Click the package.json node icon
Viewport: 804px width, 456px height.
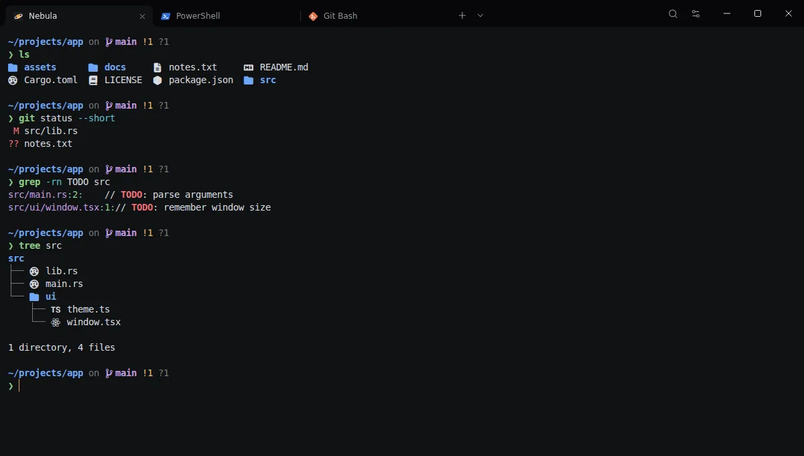pos(157,80)
